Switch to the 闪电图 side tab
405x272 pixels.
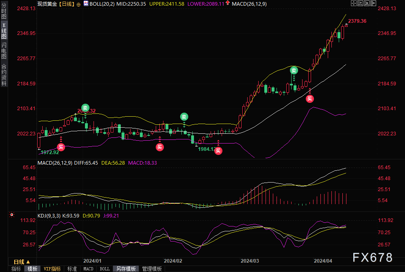point(4,51)
